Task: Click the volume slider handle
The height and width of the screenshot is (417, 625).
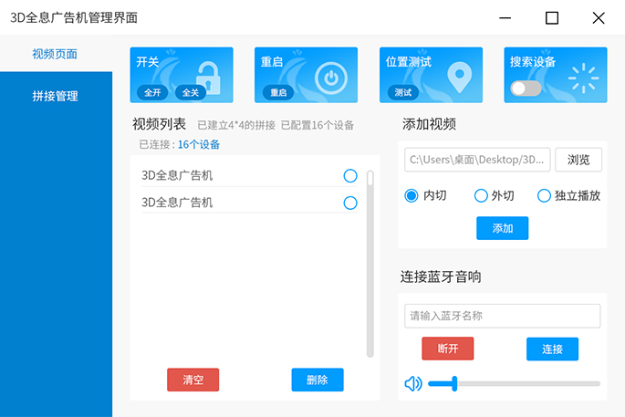Action: click(454, 384)
